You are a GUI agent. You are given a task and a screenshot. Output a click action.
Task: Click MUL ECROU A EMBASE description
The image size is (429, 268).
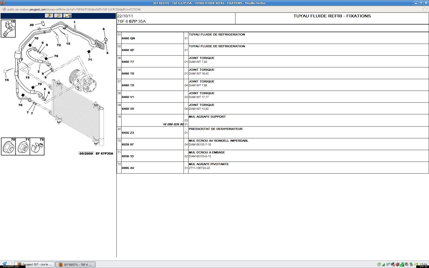207,152
